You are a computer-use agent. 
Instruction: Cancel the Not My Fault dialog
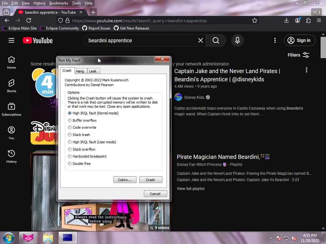tap(155, 193)
